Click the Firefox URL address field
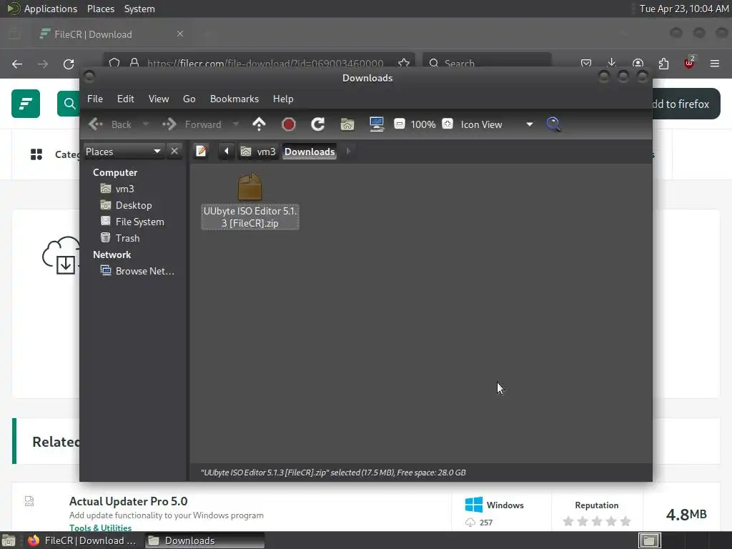Screen dimensions: 732x549 click(x=264, y=64)
